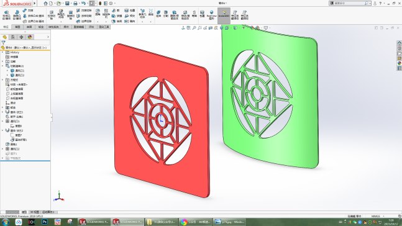This screenshot has height=226, width=402.
Task: Toggle the Instant3D button
Action: [224, 16]
